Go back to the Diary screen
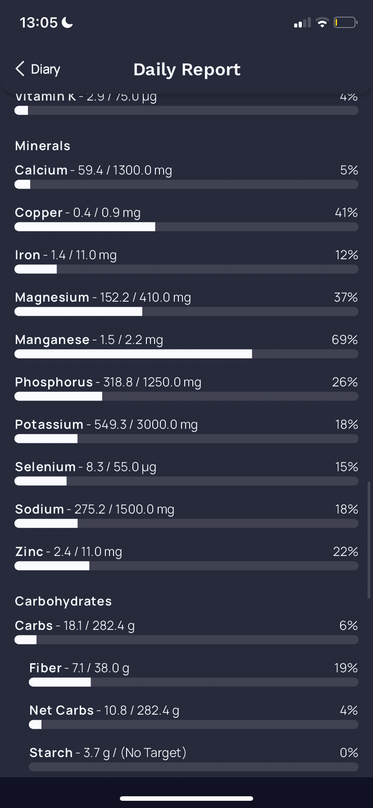The image size is (373, 808). tap(38, 69)
